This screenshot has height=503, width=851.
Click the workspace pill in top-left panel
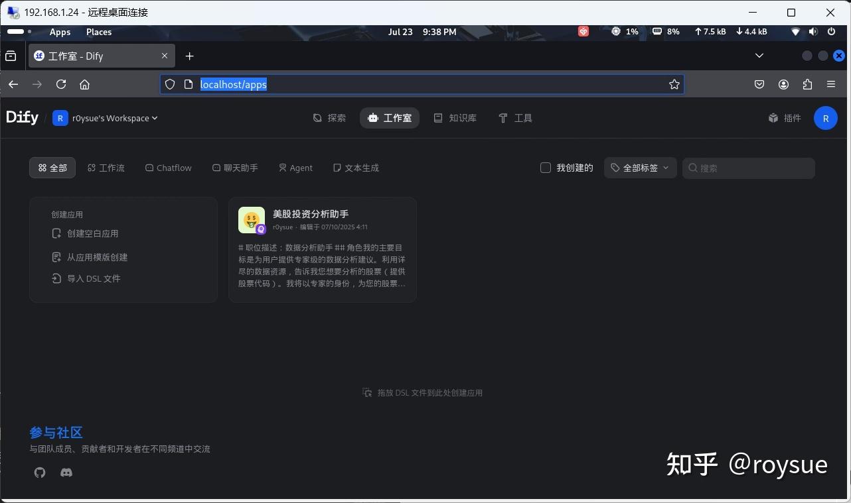pyautogui.click(x=16, y=31)
